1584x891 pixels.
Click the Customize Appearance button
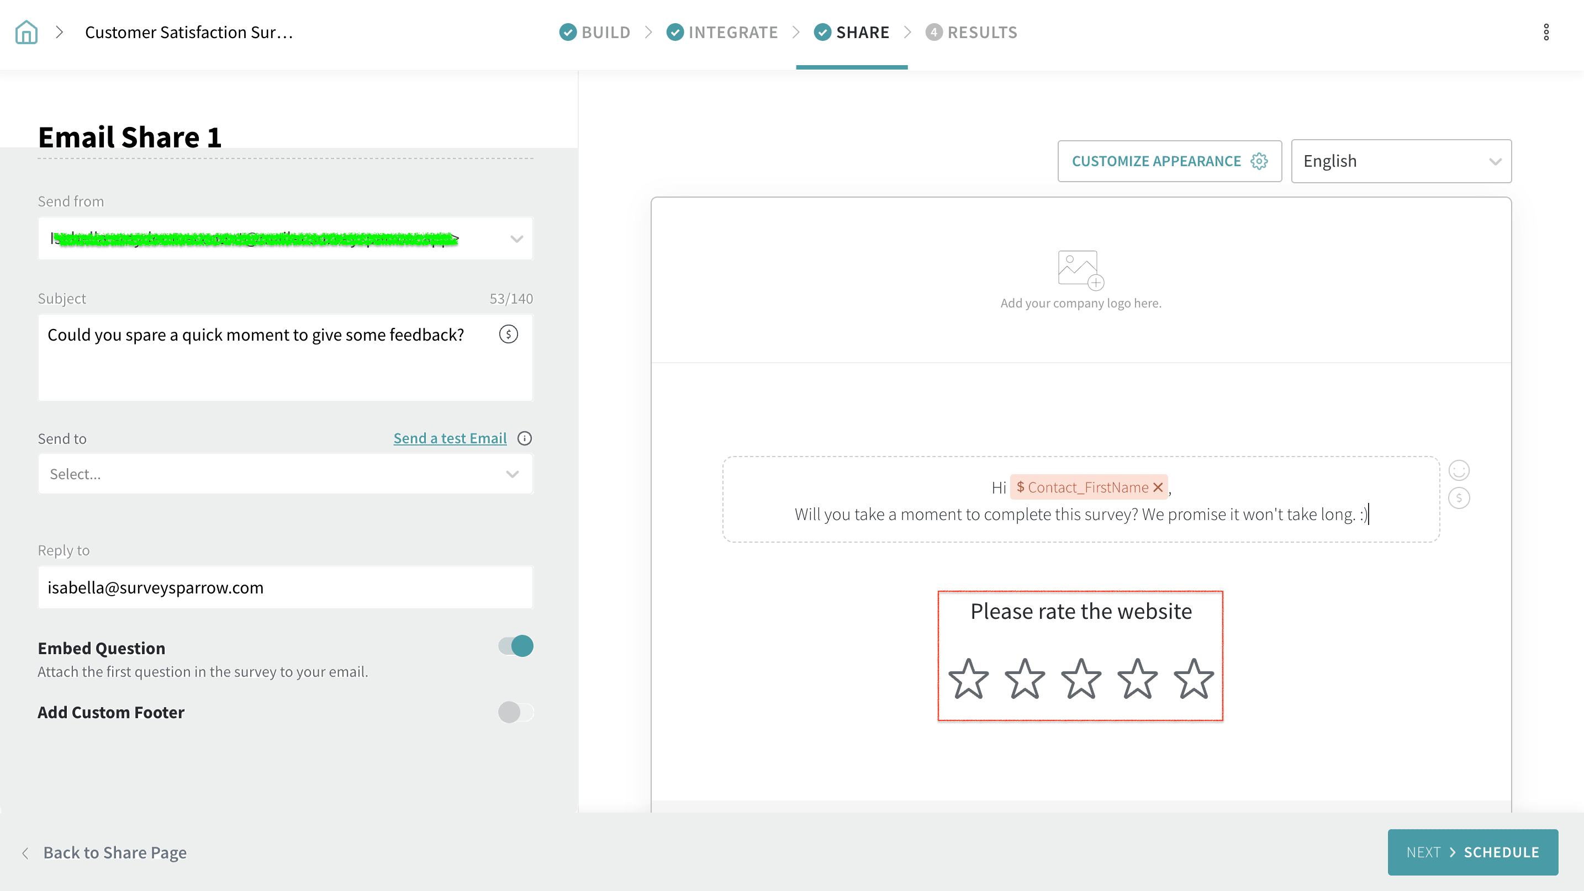[1169, 161]
